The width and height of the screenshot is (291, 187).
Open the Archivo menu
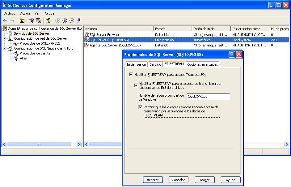(10, 13)
